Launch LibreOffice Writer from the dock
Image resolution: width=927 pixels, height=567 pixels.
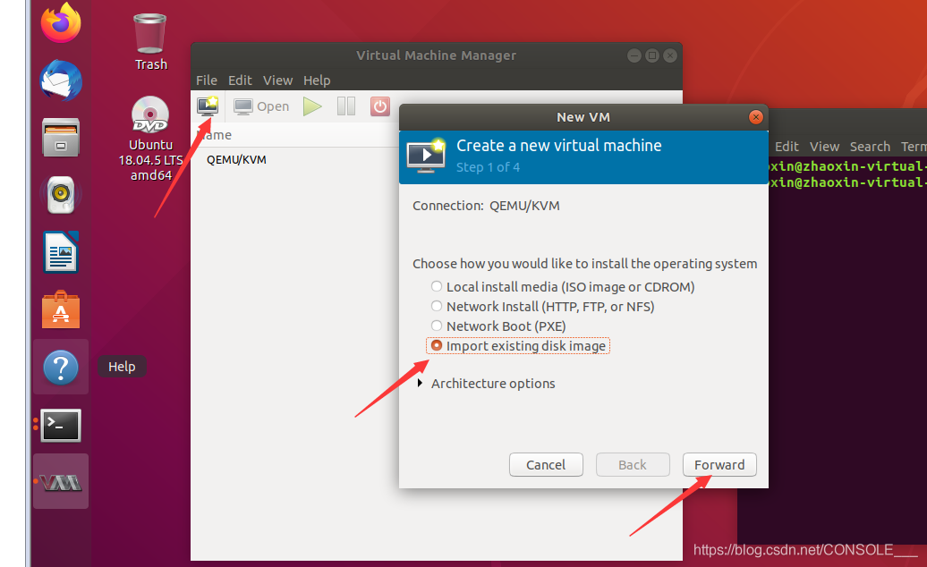(x=61, y=251)
